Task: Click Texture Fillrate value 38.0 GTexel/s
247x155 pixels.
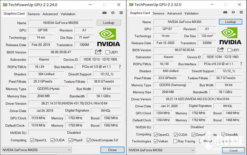Action: (x=104, y=81)
